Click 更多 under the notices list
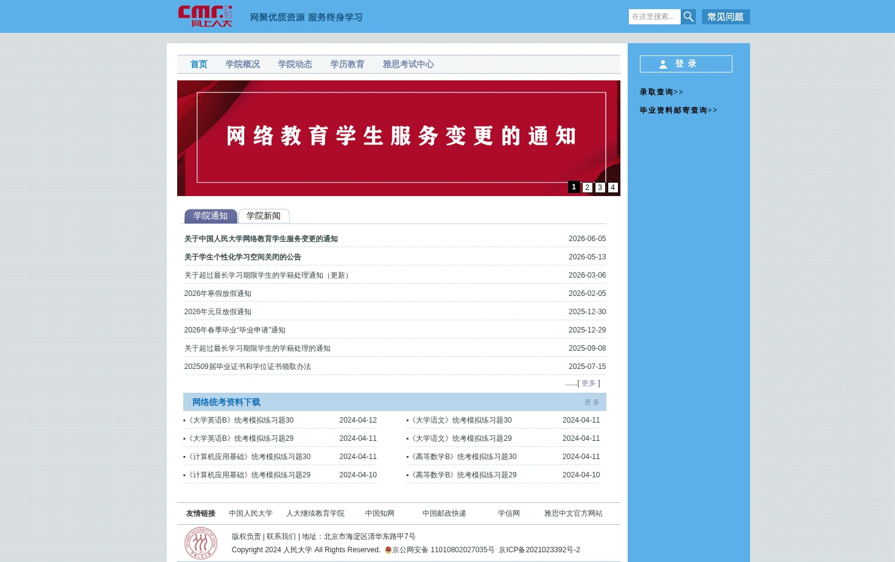This screenshot has width=895, height=562. pyautogui.click(x=588, y=383)
